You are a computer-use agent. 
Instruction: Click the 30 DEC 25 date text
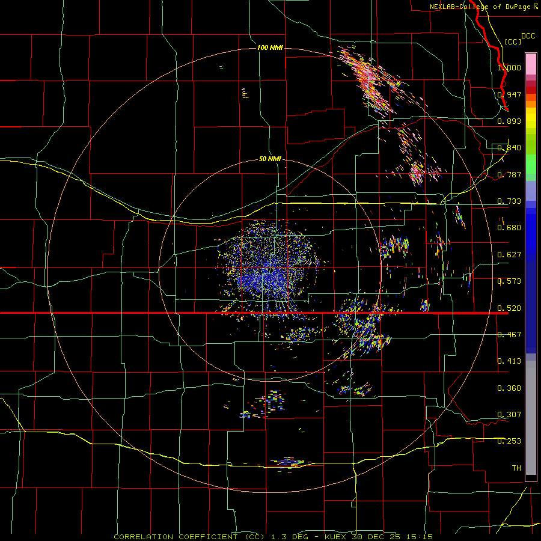coord(376,537)
